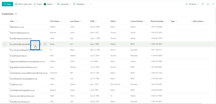Click the Detroit office in Brody's row

pyautogui.click(x=113, y=44)
